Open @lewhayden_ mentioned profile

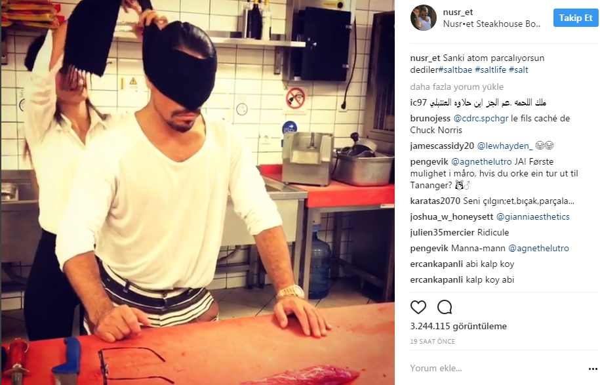click(505, 146)
